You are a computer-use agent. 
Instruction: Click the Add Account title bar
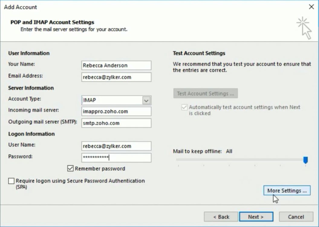20,7
